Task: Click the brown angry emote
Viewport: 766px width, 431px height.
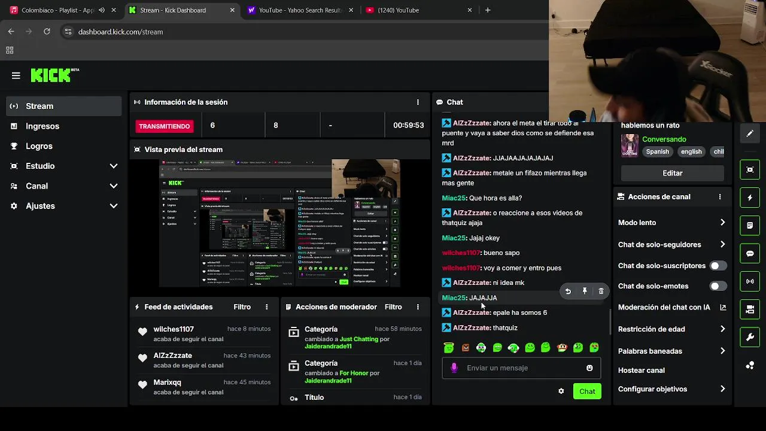Action: (x=465, y=348)
